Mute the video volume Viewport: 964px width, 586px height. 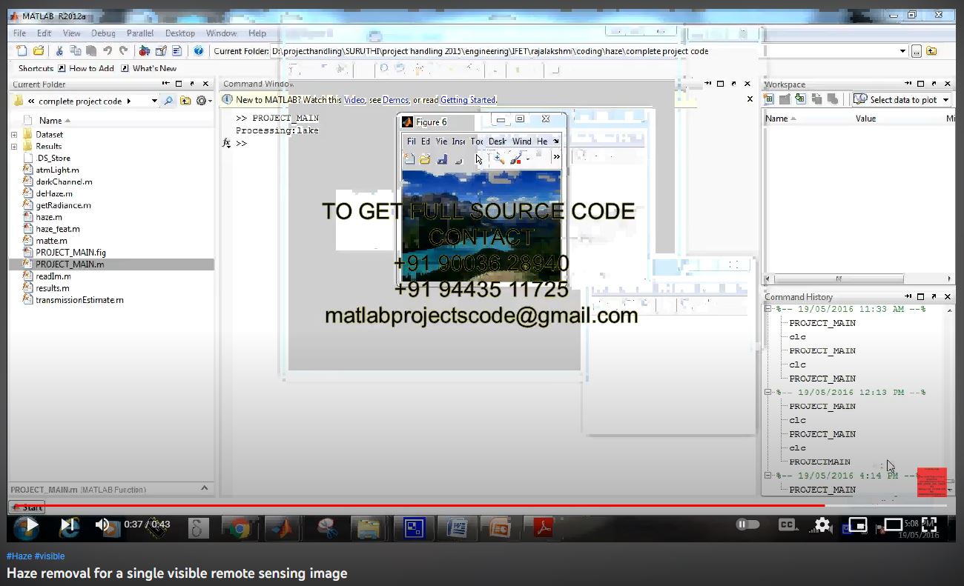point(103,525)
